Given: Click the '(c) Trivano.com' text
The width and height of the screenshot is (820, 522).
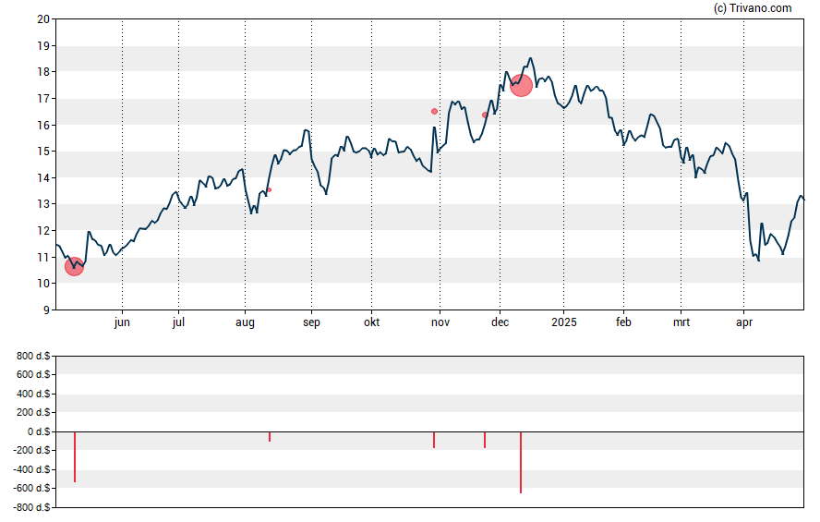Looking at the screenshot, I should click(753, 7).
